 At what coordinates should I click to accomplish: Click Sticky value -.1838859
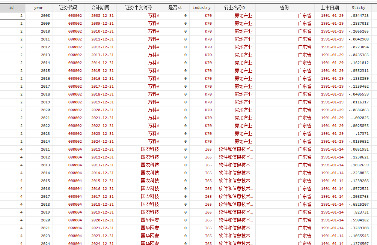click(x=359, y=79)
